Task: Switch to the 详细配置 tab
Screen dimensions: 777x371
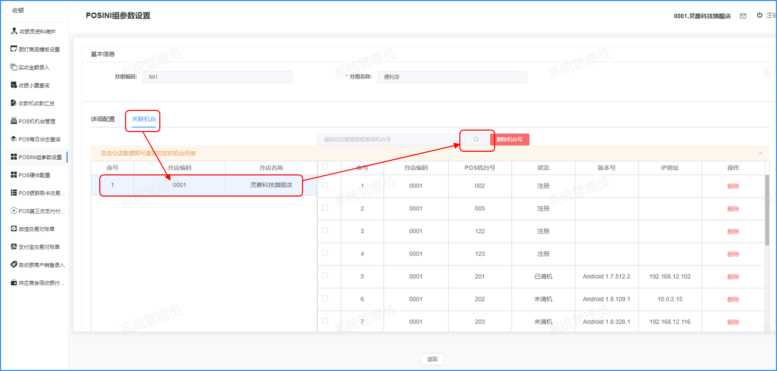Action: pyautogui.click(x=103, y=119)
